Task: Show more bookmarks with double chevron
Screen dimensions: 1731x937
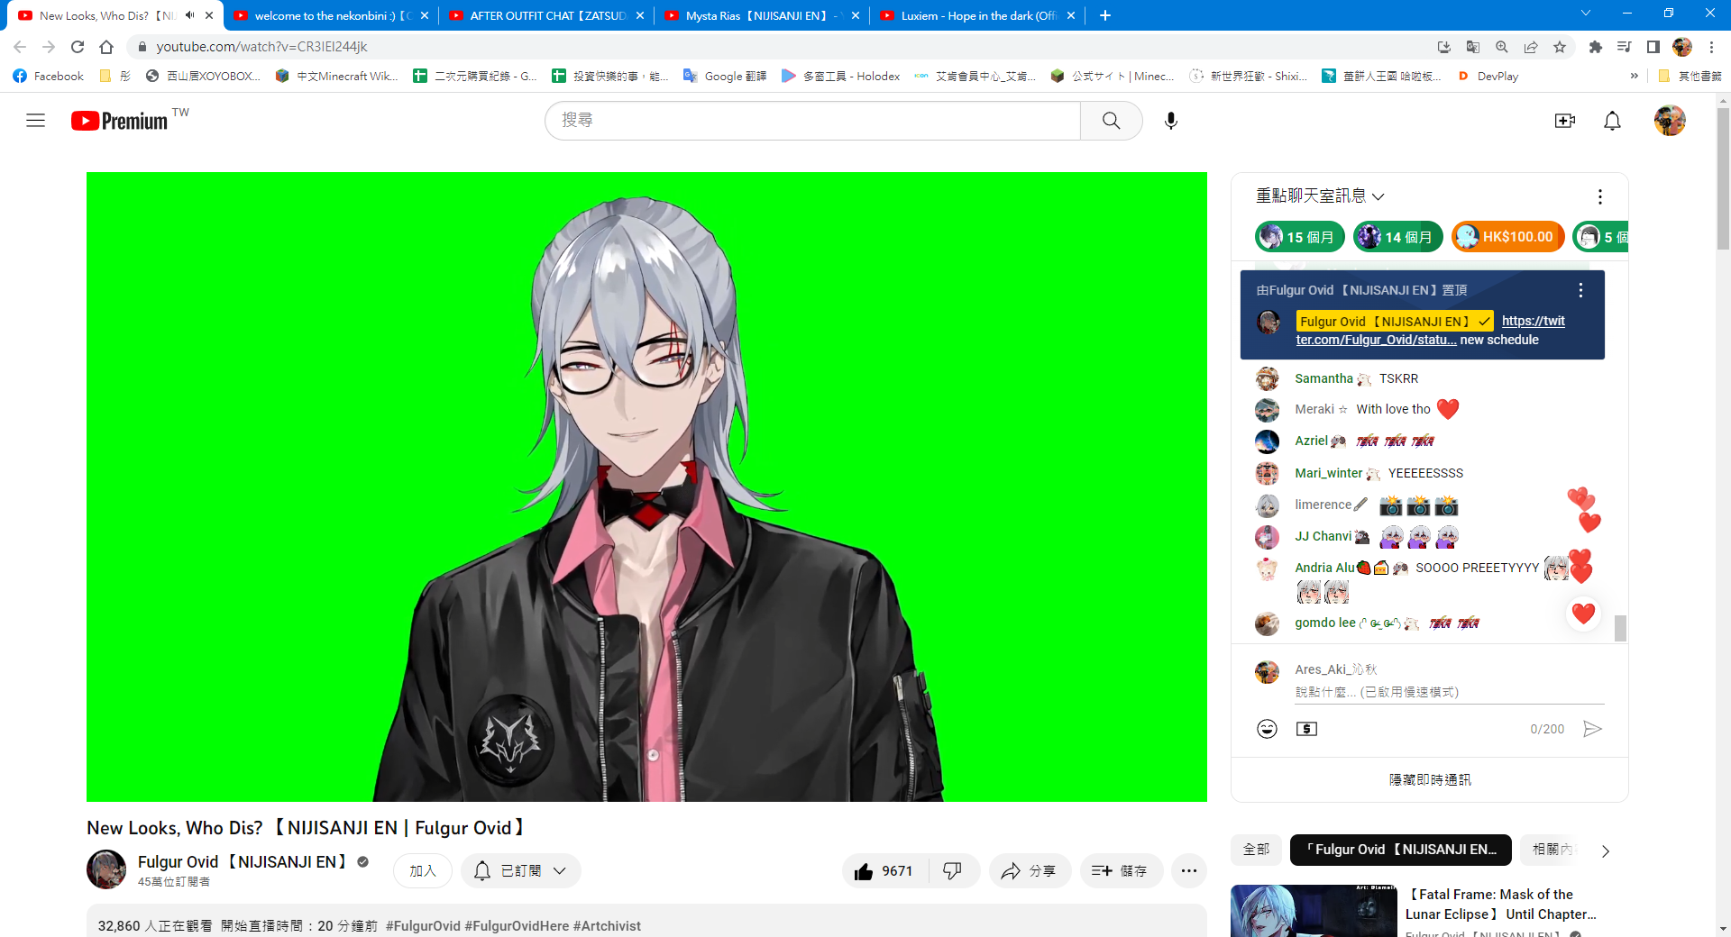Action: (1634, 77)
